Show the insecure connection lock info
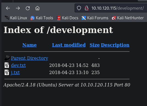The width and height of the screenshot is (147, 106). pos(87,8)
